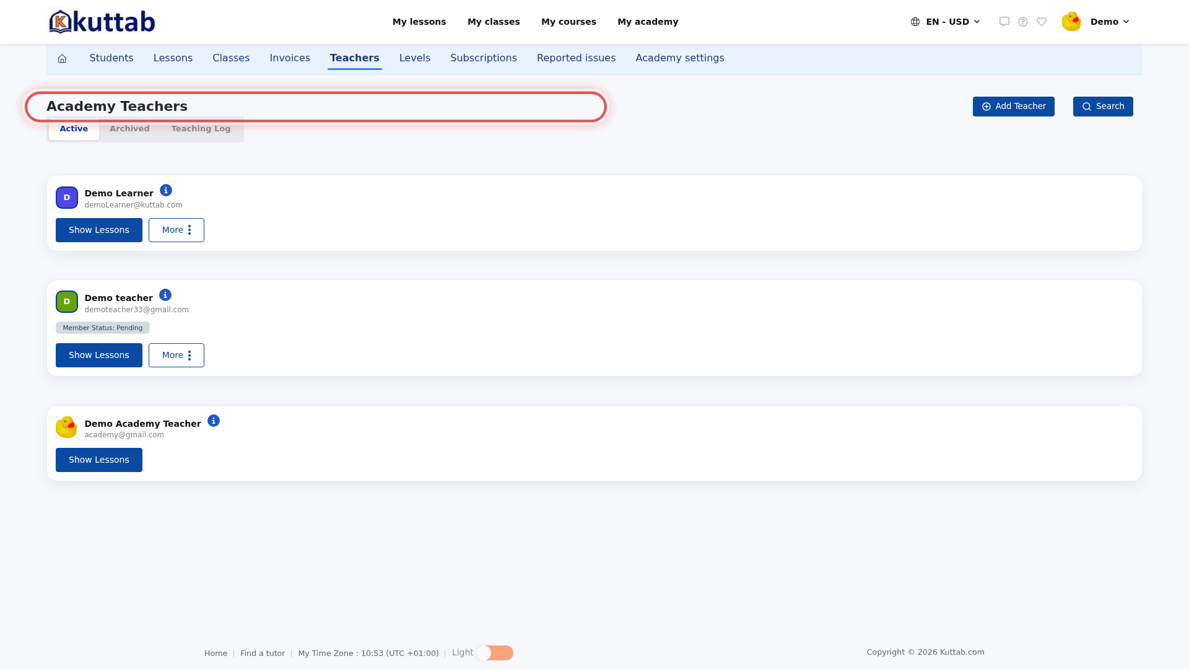Click the demoteacher33@gmail.com email
Viewport: 1189px width, 669px height.
[137, 310]
